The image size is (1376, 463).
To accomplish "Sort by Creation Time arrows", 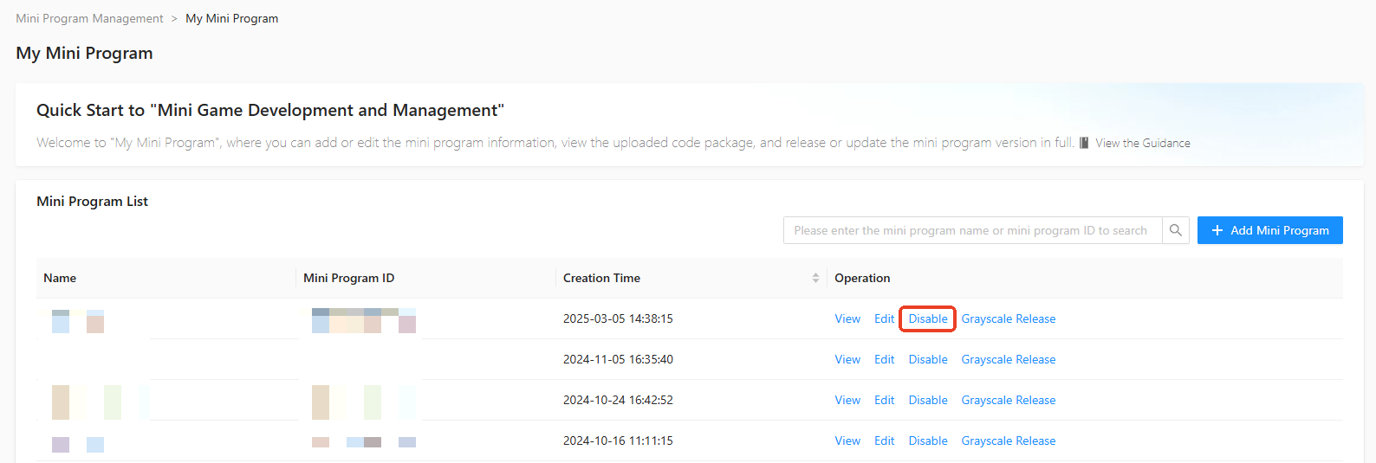I will (x=815, y=278).
